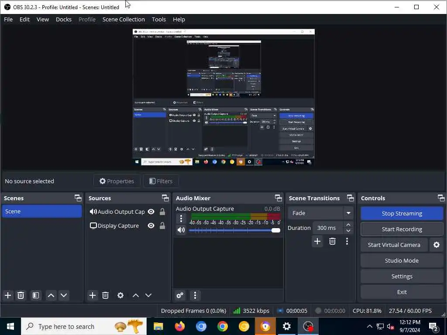Open the View menu

coord(43,19)
